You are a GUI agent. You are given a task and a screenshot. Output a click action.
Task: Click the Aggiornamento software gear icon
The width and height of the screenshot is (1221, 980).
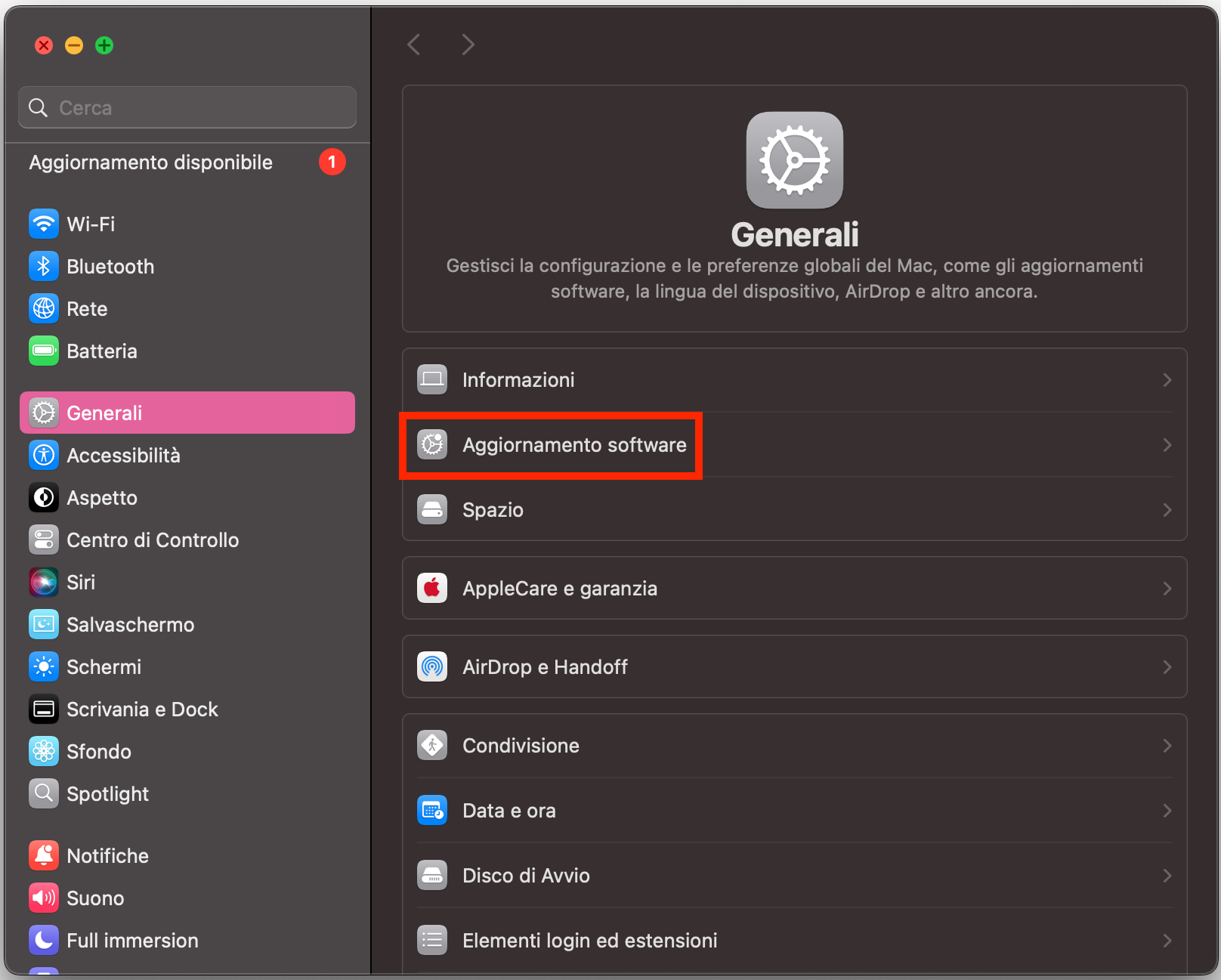(432, 444)
